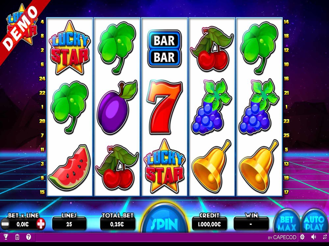Viewport: 329px width, 246px height.
Task: Open the question mark help icon
Action: tap(29, 237)
